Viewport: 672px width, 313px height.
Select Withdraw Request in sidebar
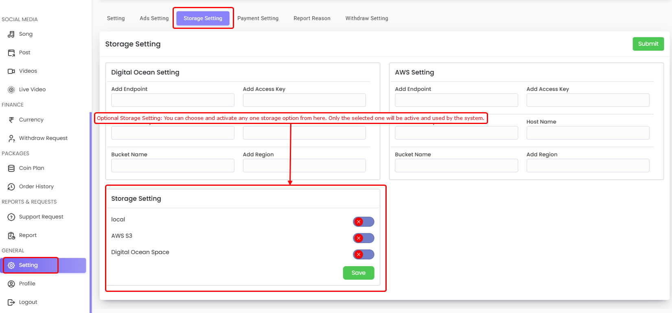(x=43, y=138)
